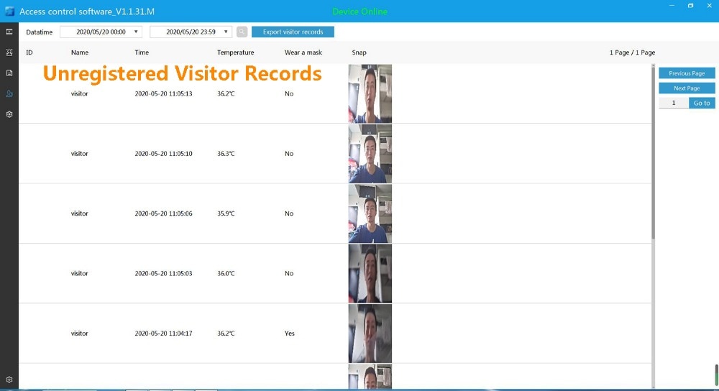Viewport: 719px width, 391px height.
Task: Click the 36.0℃ temperature value
Action: (226, 273)
